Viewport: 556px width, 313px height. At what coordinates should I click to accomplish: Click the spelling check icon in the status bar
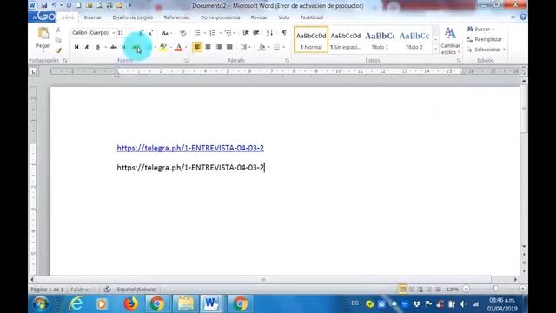click(x=107, y=290)
